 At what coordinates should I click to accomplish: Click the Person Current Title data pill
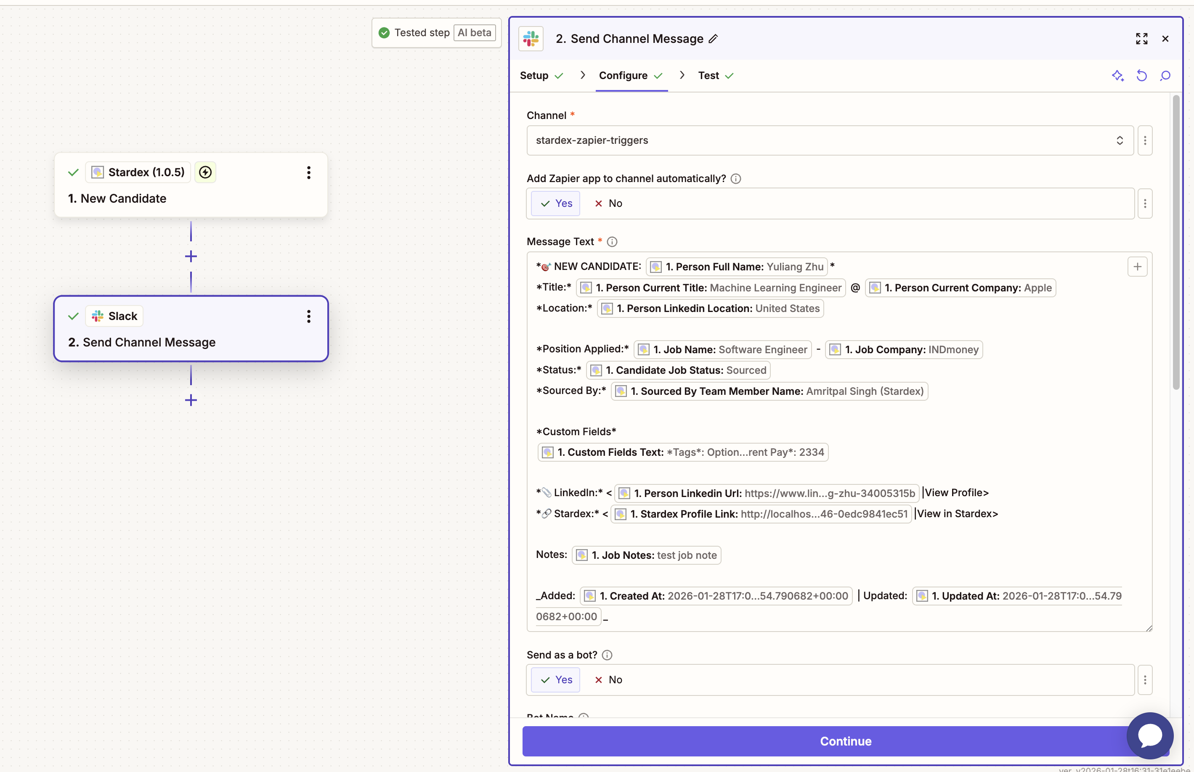click(711, 288)
